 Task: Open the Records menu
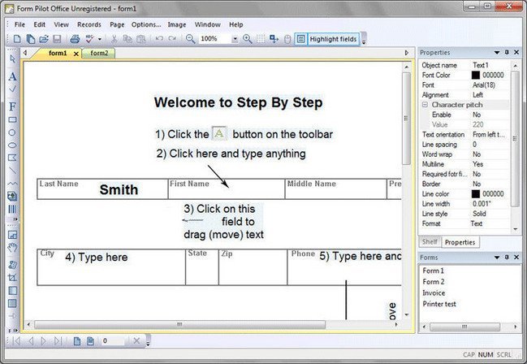click(x=89, y=24)
